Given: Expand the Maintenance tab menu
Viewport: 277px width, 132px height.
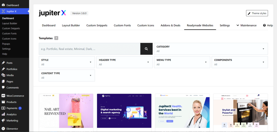Looking at the screenshot, I should [x=246, y=26].
